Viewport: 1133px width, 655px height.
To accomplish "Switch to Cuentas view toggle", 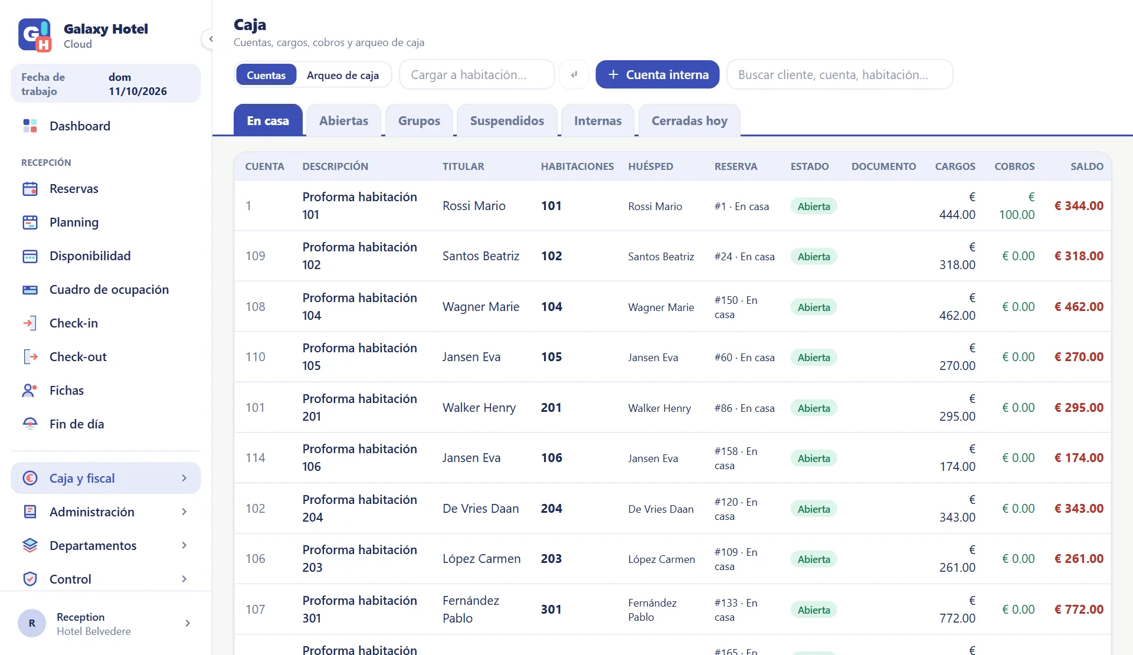I will click(x=266, y=75).
